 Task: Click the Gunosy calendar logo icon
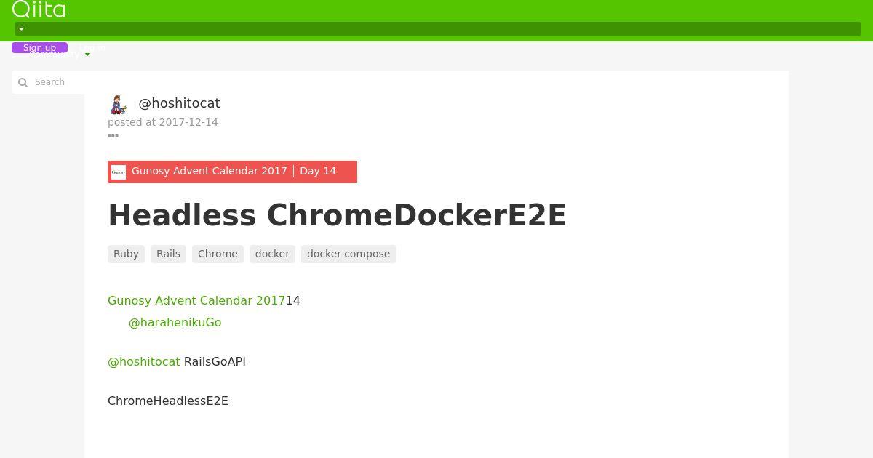pyautogui.click(x=119, y=172)
